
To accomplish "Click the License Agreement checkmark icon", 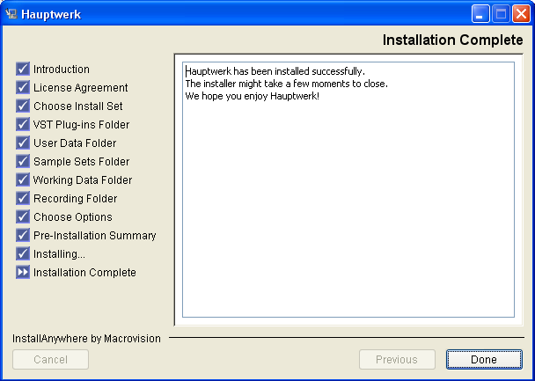I will coord(23,87).
